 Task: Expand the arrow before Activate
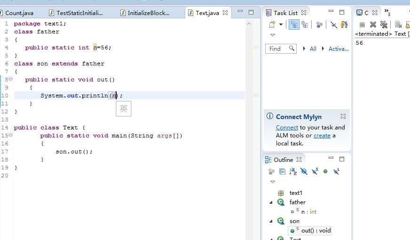pos(323,48)
